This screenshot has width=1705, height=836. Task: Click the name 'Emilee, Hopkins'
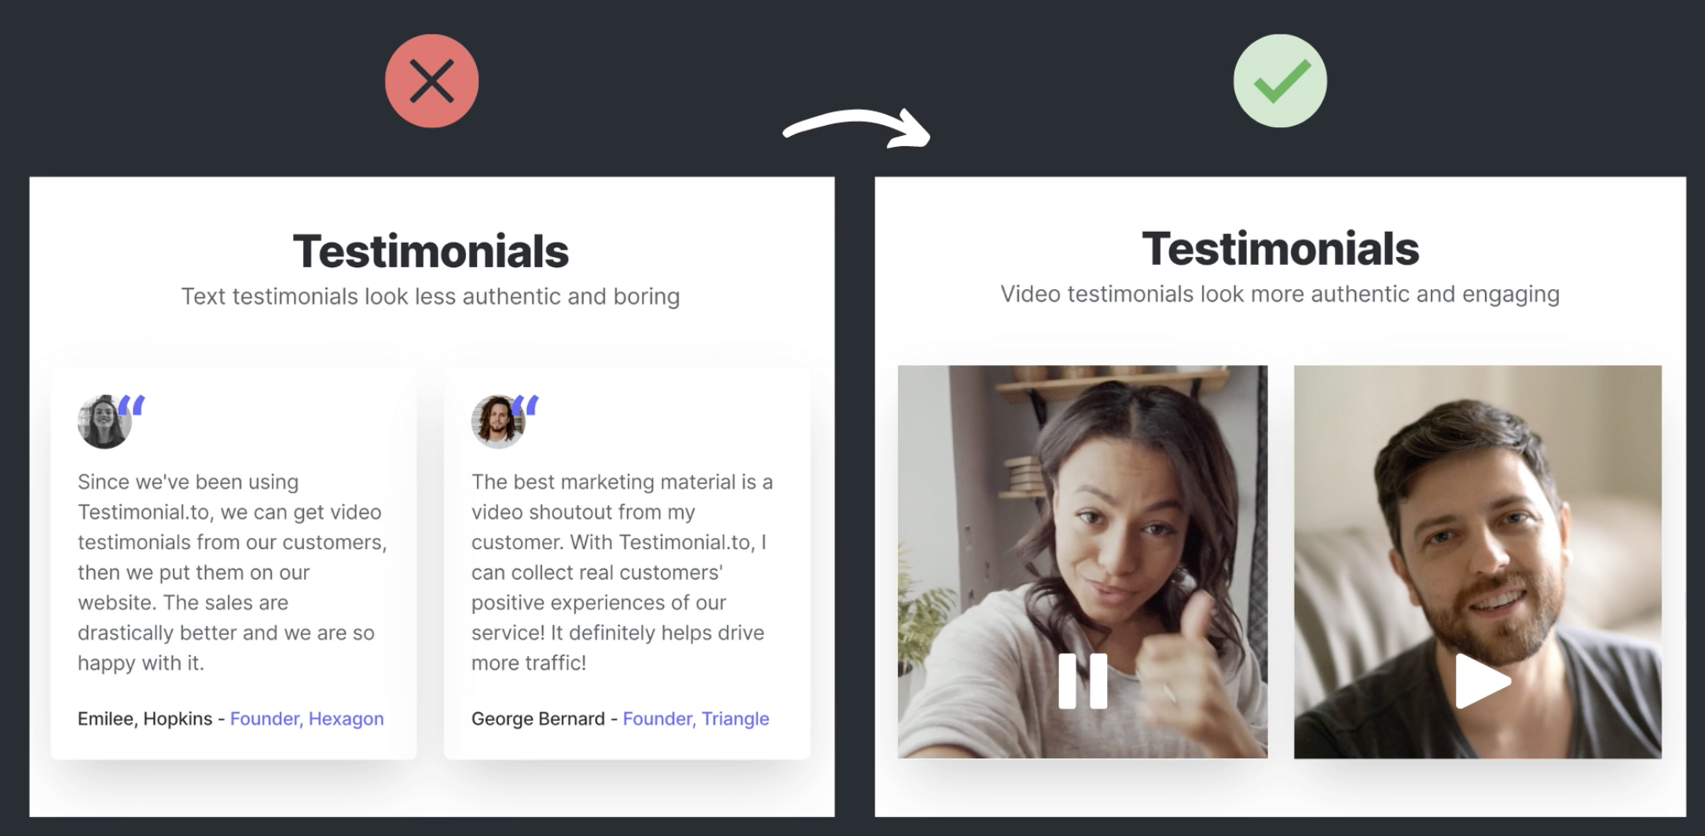(x=145, y=719)
